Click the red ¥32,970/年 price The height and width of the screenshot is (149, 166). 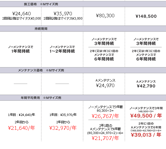tap(63, 128)
